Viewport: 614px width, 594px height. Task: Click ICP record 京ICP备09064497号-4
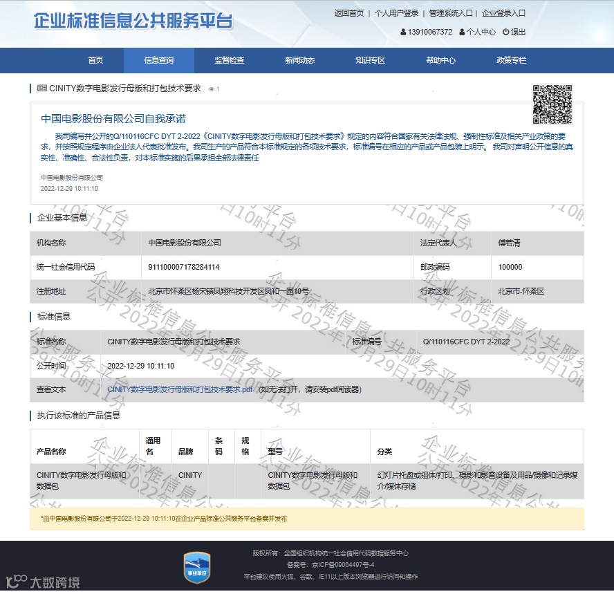[343, 565]
